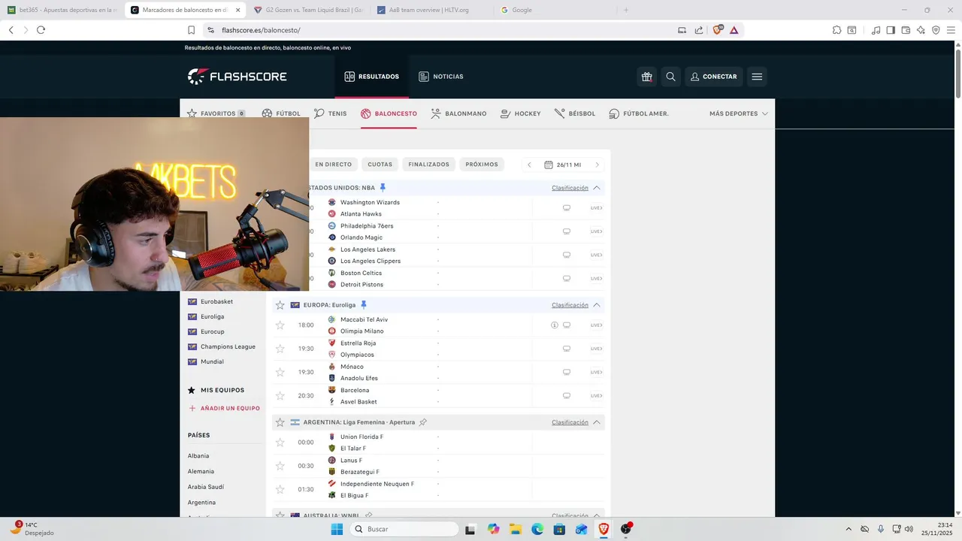Favorite Maccabi Tel Aviv match star
The width and height of the screenshot is (962, 541).
click(280, 325)
